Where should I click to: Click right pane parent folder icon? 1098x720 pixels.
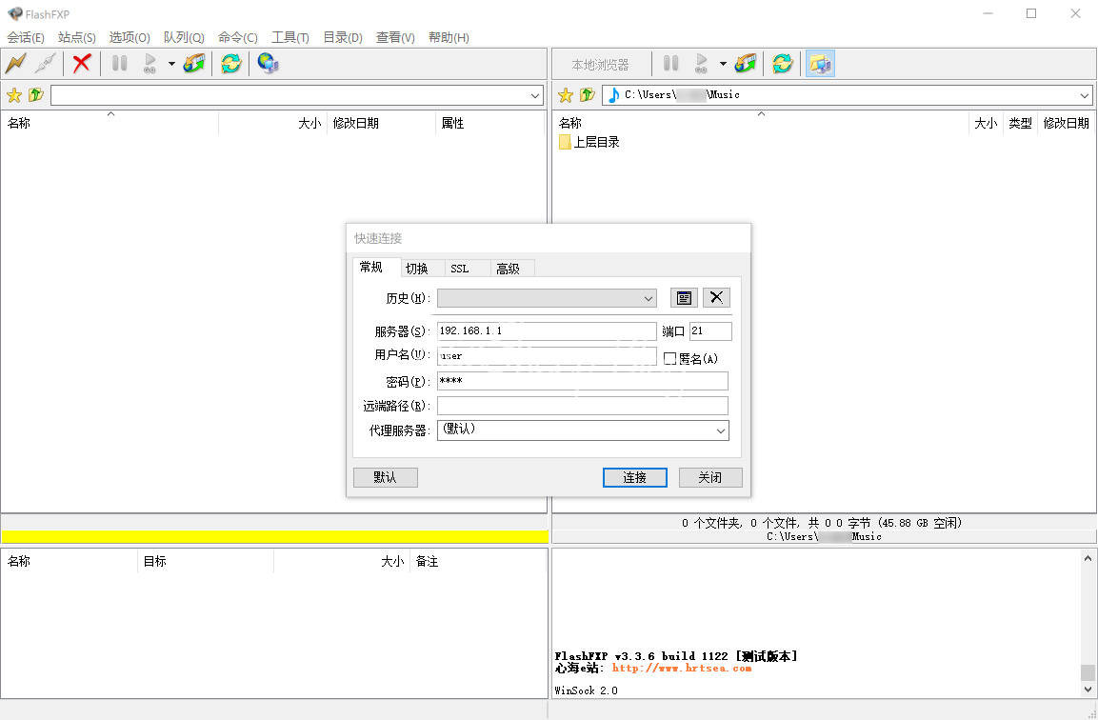click(587, 94)
